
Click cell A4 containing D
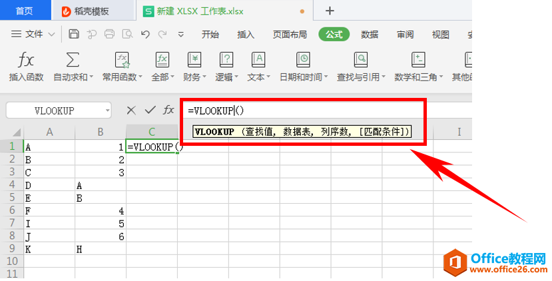point(49,185)
